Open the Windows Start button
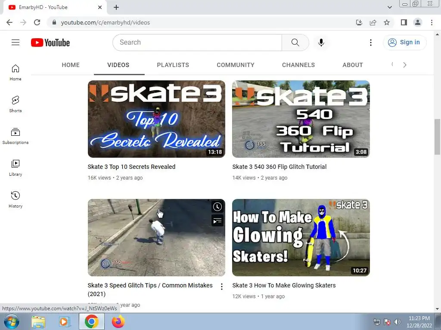Viewport: 441px width, 330px height. pyautogui.click(x=11, y=321)
